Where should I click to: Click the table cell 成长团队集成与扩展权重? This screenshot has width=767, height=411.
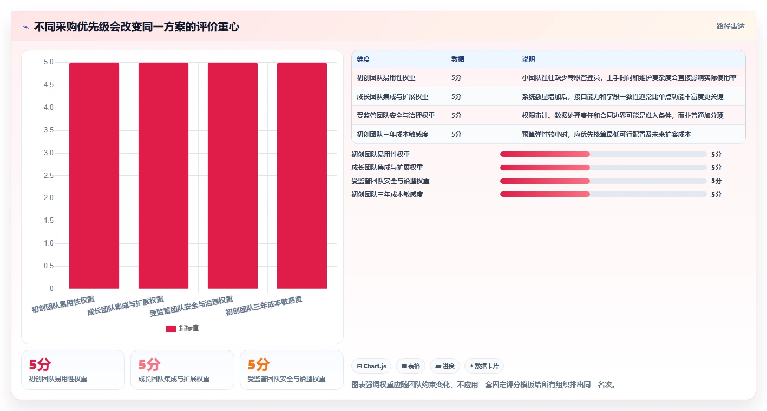coord(393,97)
